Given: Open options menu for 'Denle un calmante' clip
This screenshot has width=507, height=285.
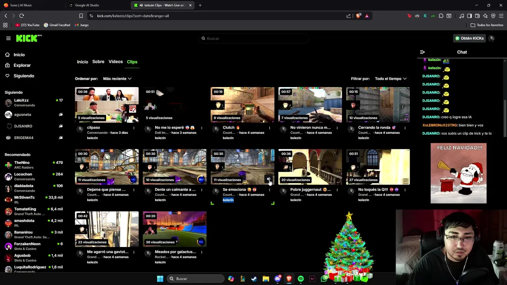Looking at the screenshot, I should 202,190.
